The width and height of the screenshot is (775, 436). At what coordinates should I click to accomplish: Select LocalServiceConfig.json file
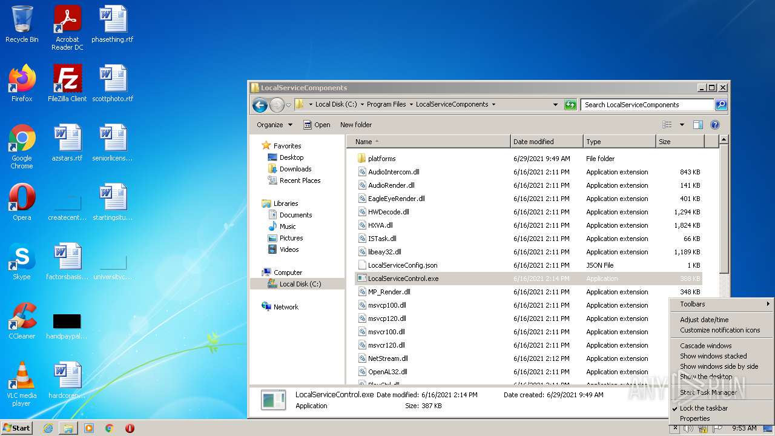coord(402,265)
